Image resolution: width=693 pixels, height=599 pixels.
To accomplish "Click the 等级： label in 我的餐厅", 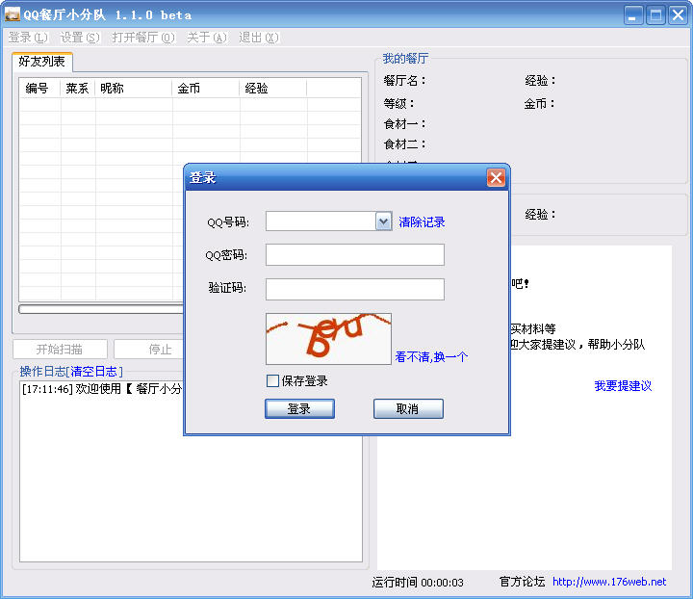I will click(398, 103).
